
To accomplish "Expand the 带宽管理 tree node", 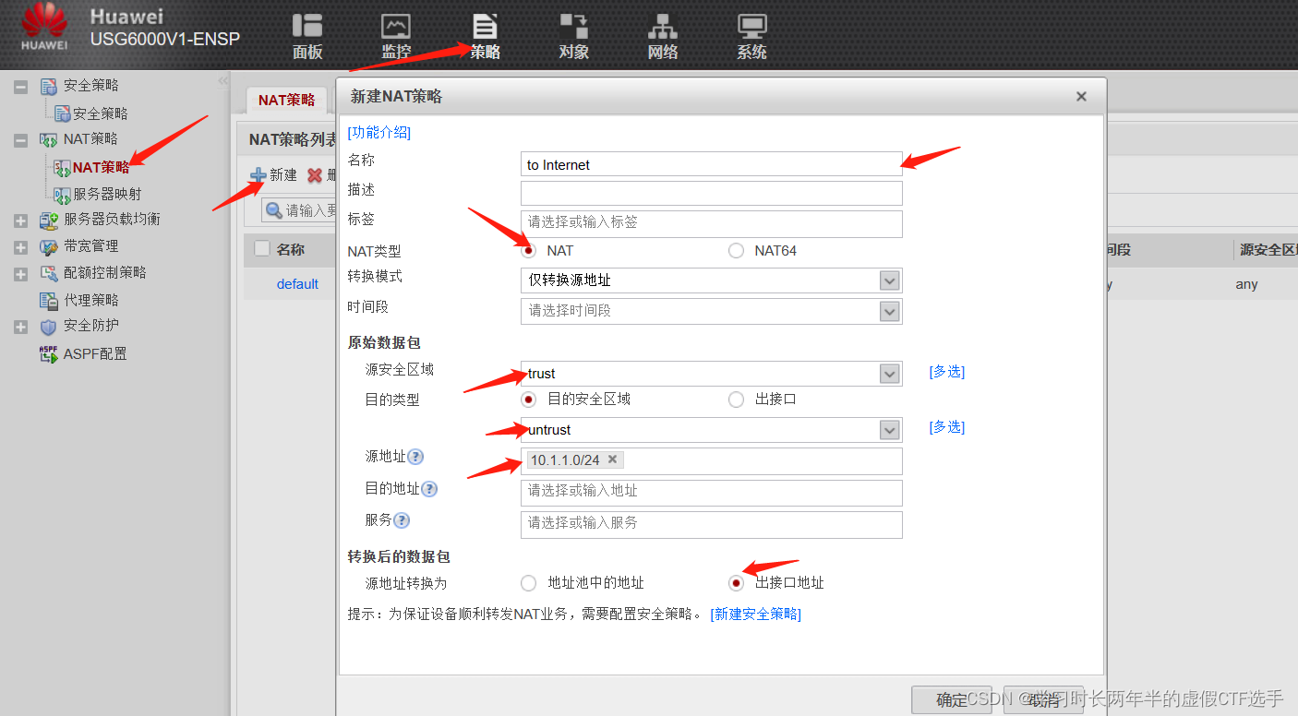I will 20,248.
